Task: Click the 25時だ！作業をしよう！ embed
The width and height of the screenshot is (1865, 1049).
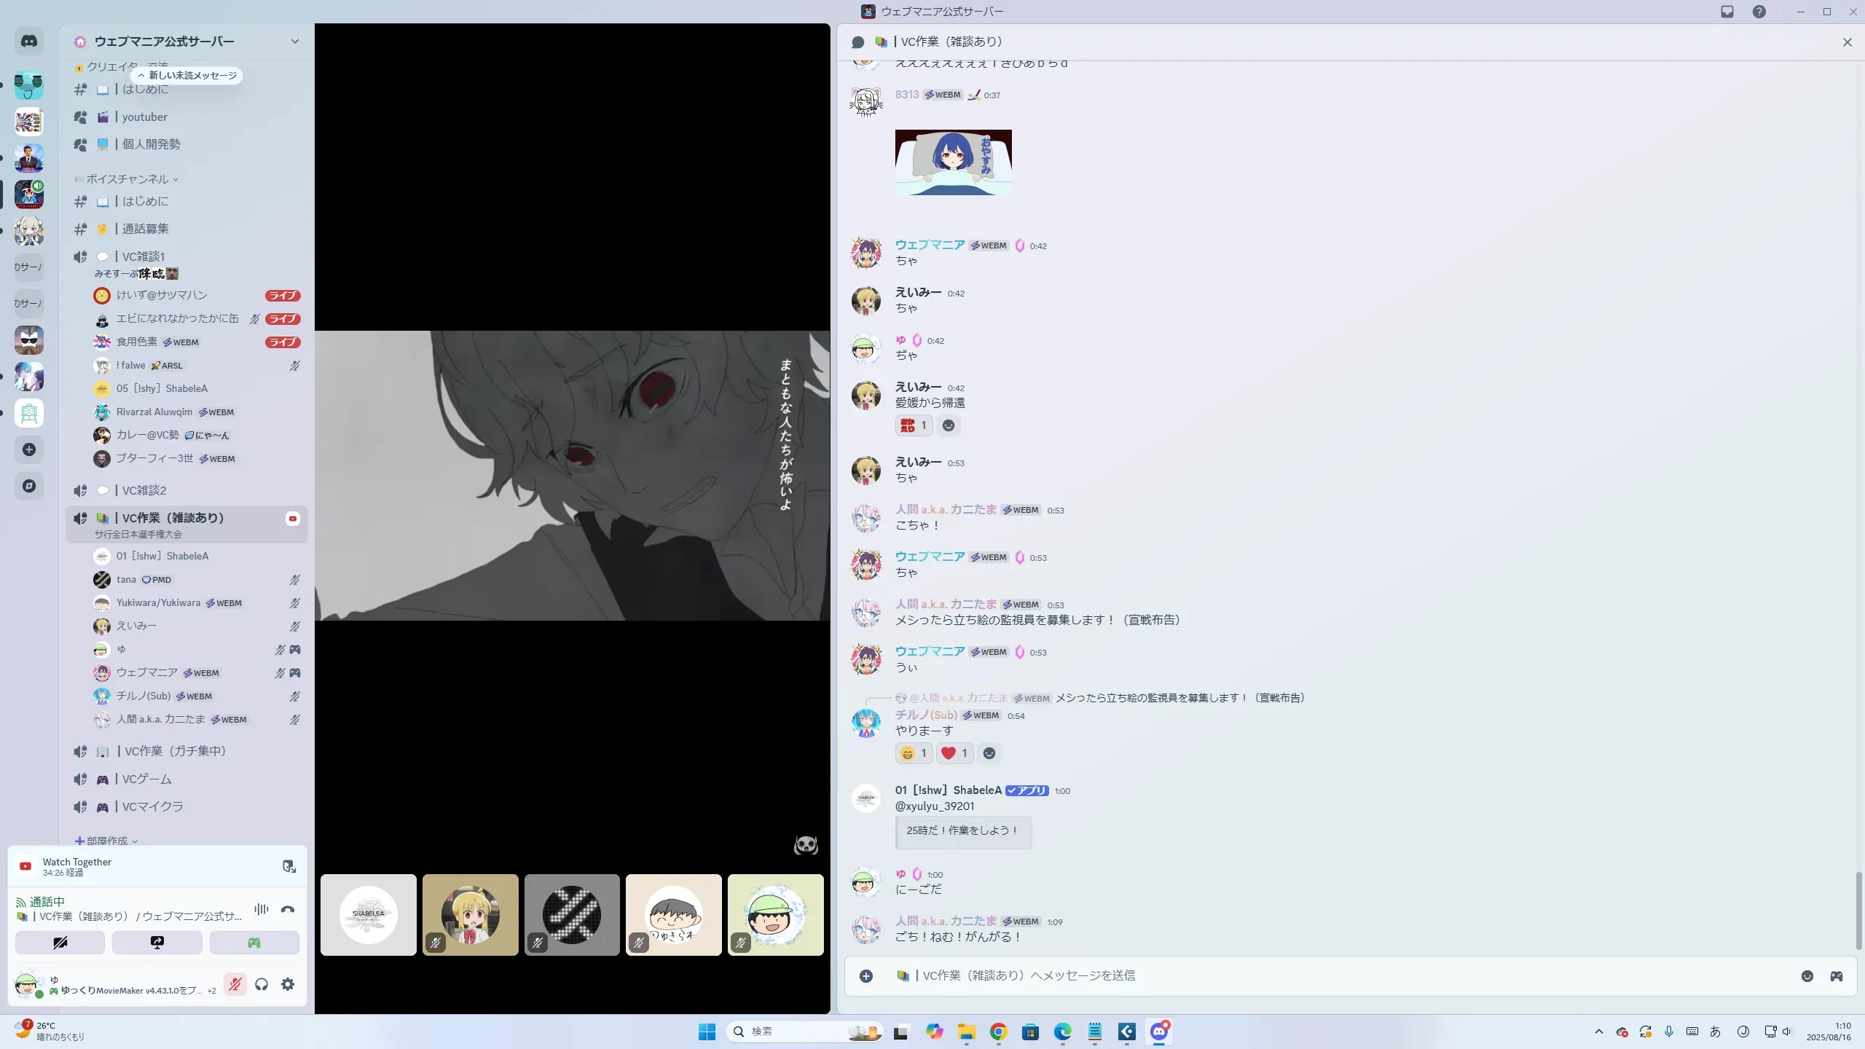Action: [962, 830]
